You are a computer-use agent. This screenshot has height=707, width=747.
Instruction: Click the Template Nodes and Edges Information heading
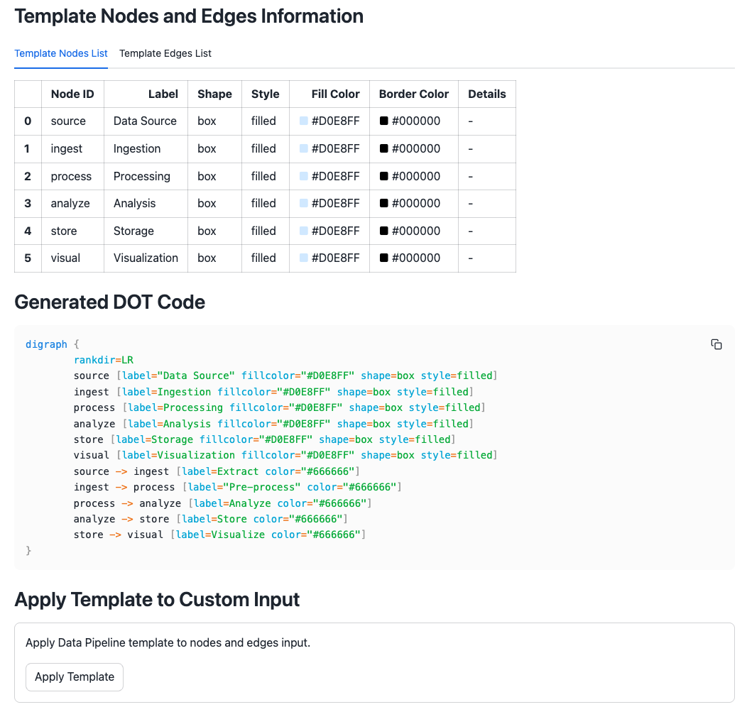(189, 16)
